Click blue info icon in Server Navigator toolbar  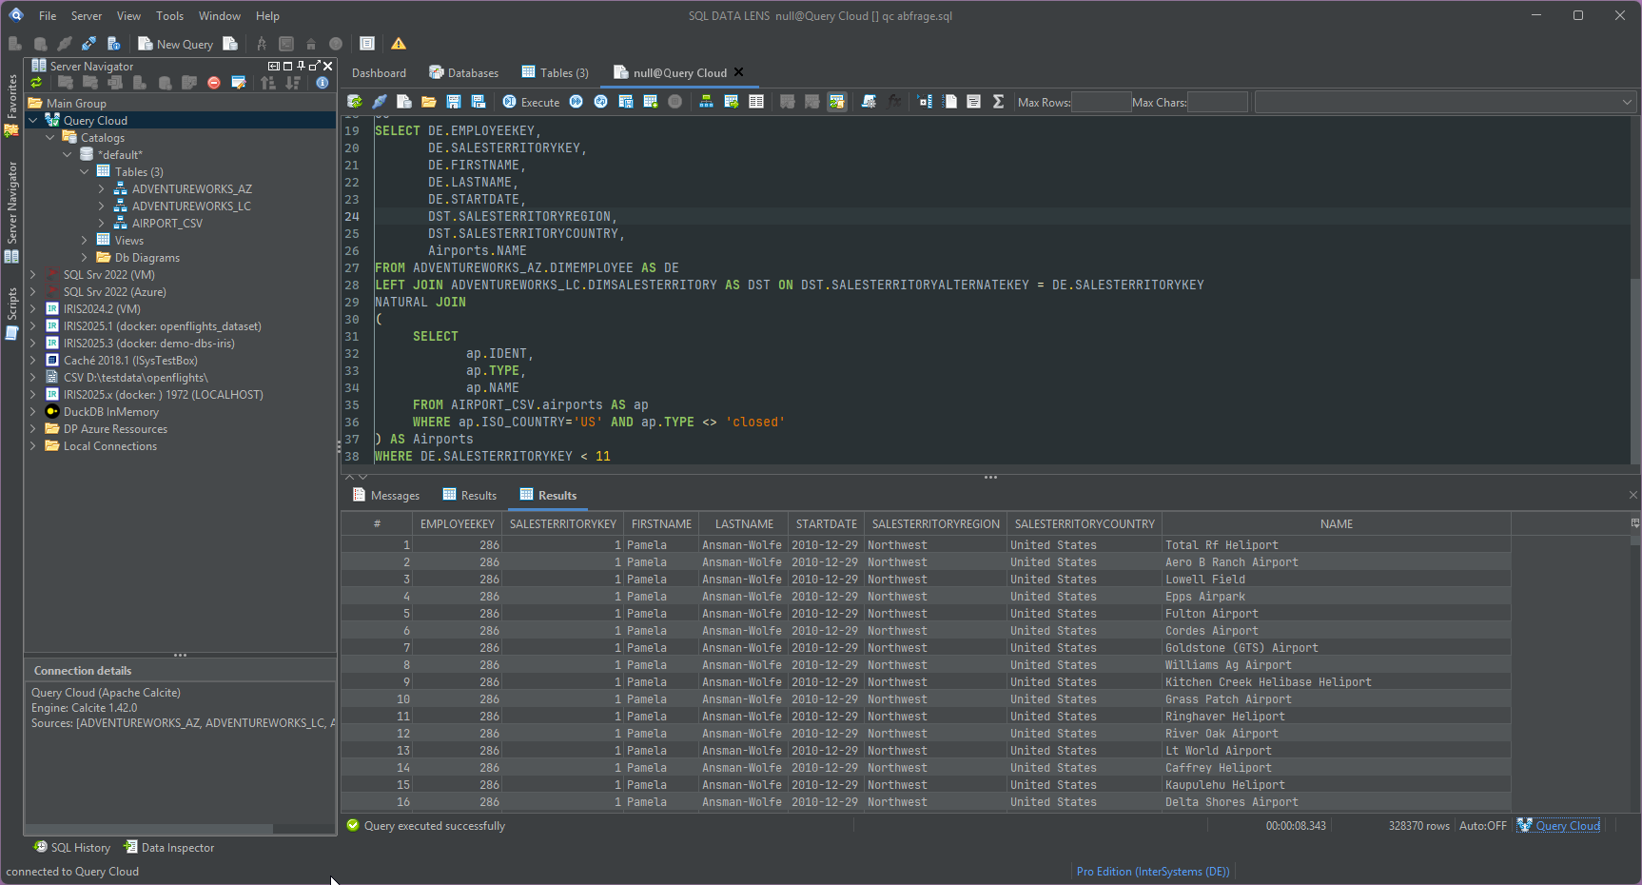323,83
